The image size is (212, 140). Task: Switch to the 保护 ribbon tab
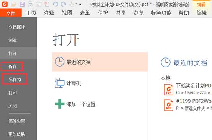103,13
